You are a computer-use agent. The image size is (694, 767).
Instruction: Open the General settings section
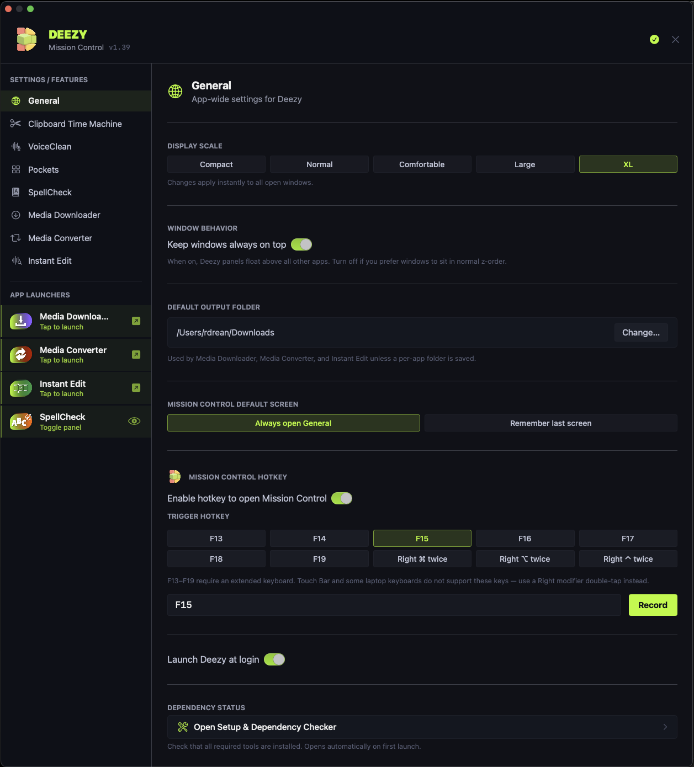click(x=76, y=101)
